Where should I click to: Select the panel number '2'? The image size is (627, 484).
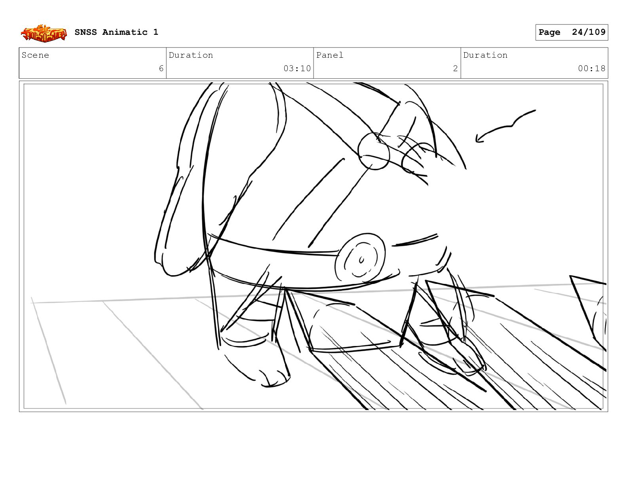tap(455, 68)
